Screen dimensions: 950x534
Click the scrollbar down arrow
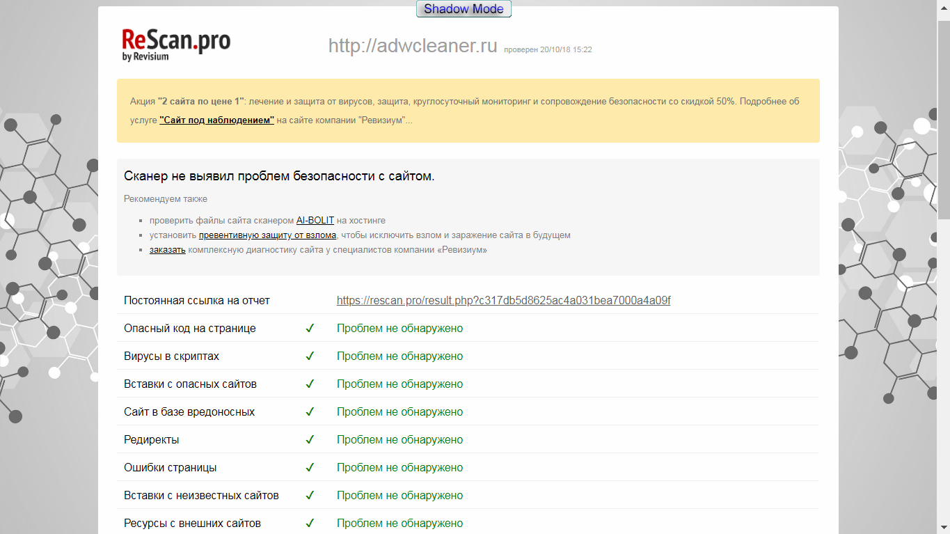[x=944, y=528]
